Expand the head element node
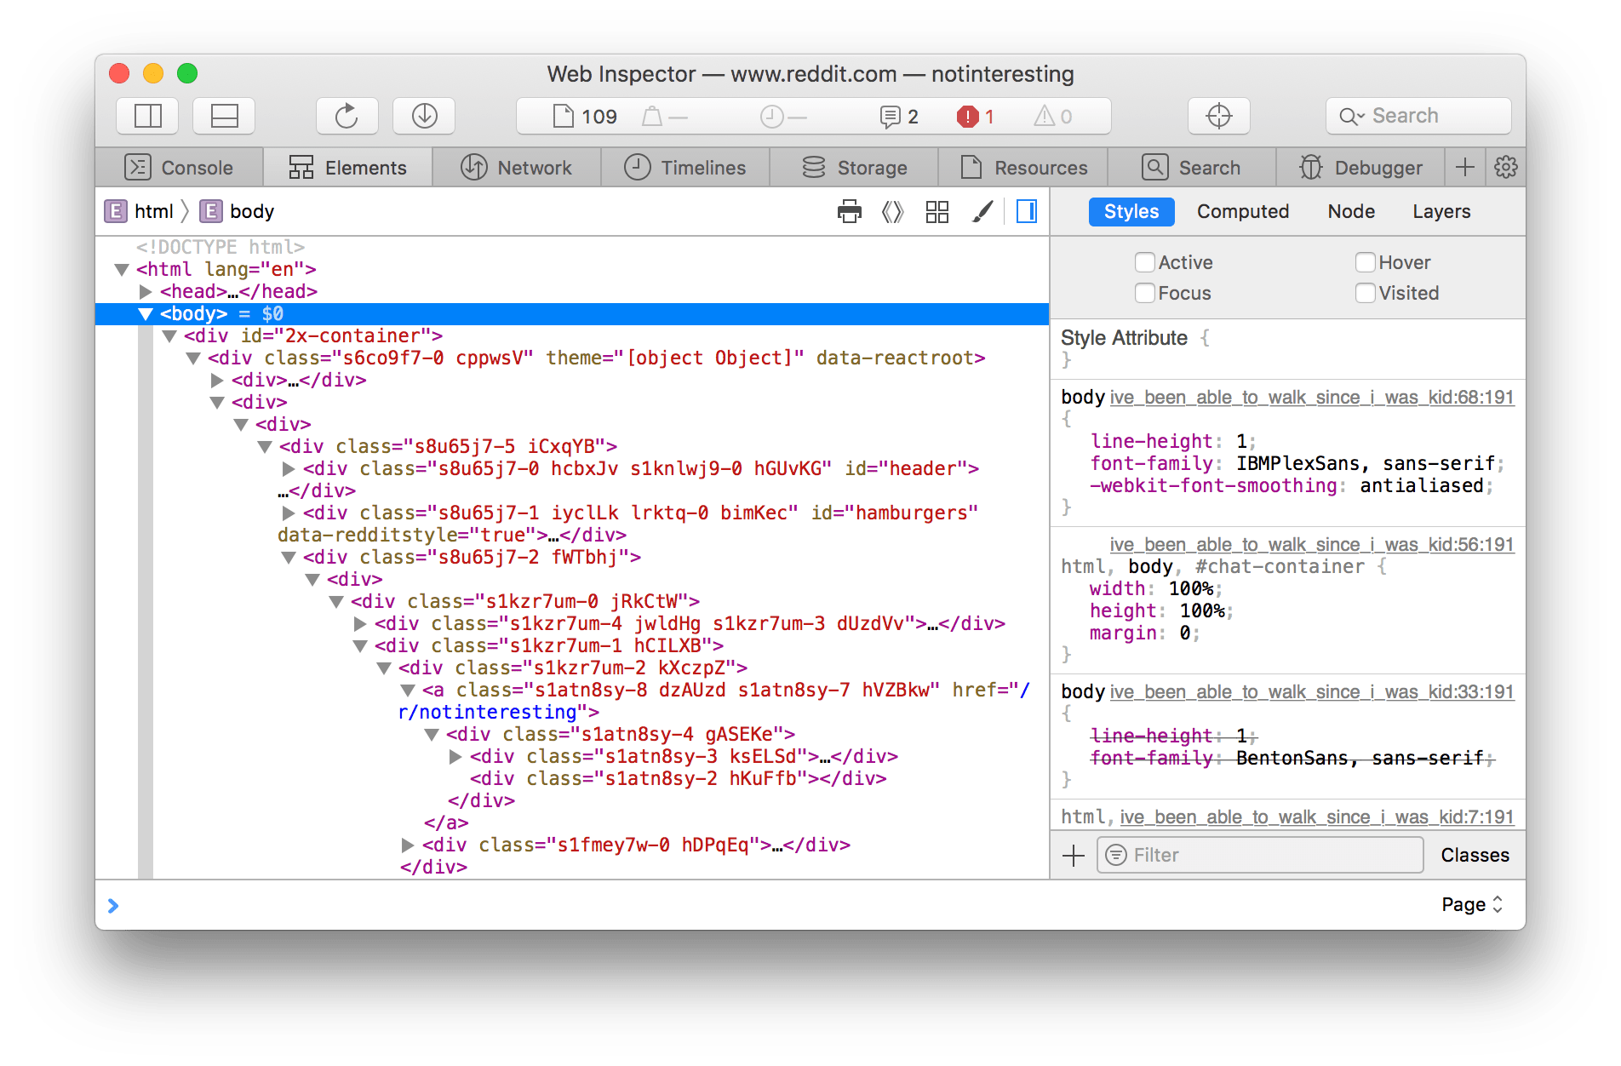The height and width of the screenshot is (1066, 1621). click(x=146, y=292)
